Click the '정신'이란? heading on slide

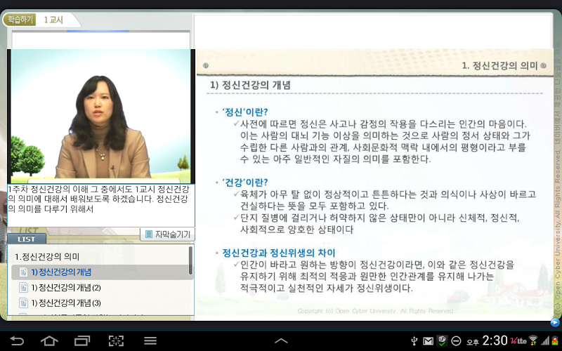pyautogui.click(x=245, y=112)
